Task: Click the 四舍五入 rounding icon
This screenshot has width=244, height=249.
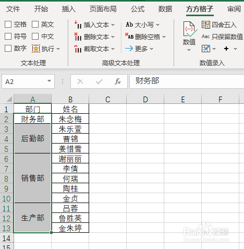Action: pyautogui.click(x=206, y=25)
